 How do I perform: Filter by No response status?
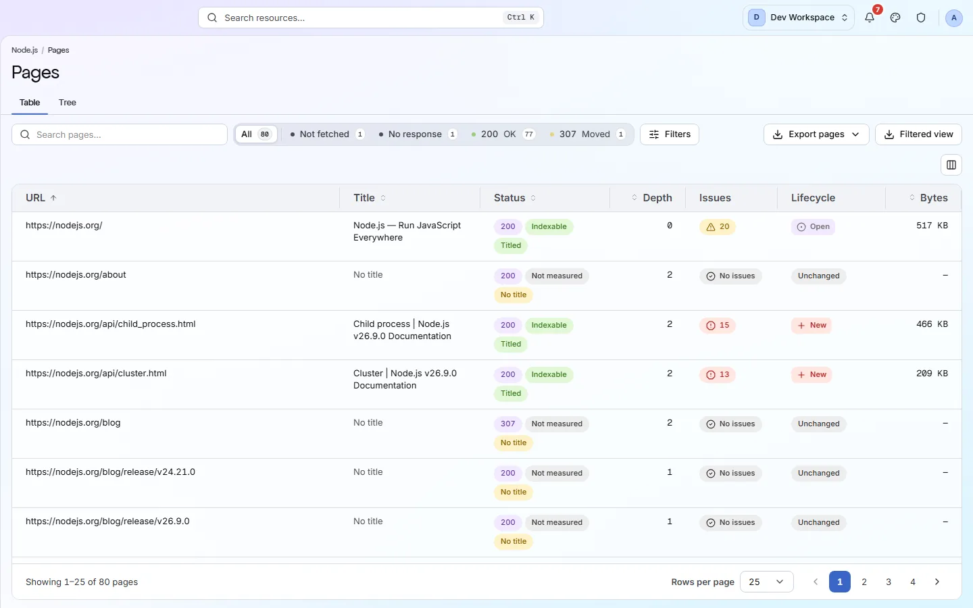pyautogui.click(x=418, y=134)
